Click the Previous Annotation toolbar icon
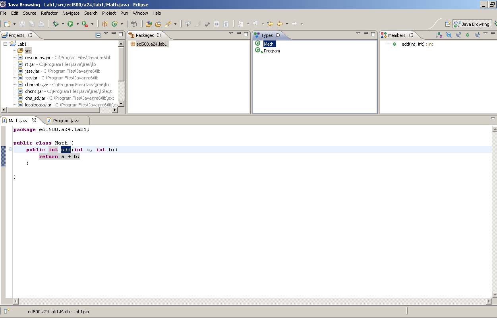This screenshot has width=497, height=318. pyautogui.click(x=255, y=24)
